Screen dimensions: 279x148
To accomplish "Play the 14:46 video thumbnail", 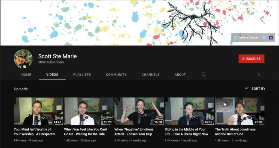I will point(38,111).
